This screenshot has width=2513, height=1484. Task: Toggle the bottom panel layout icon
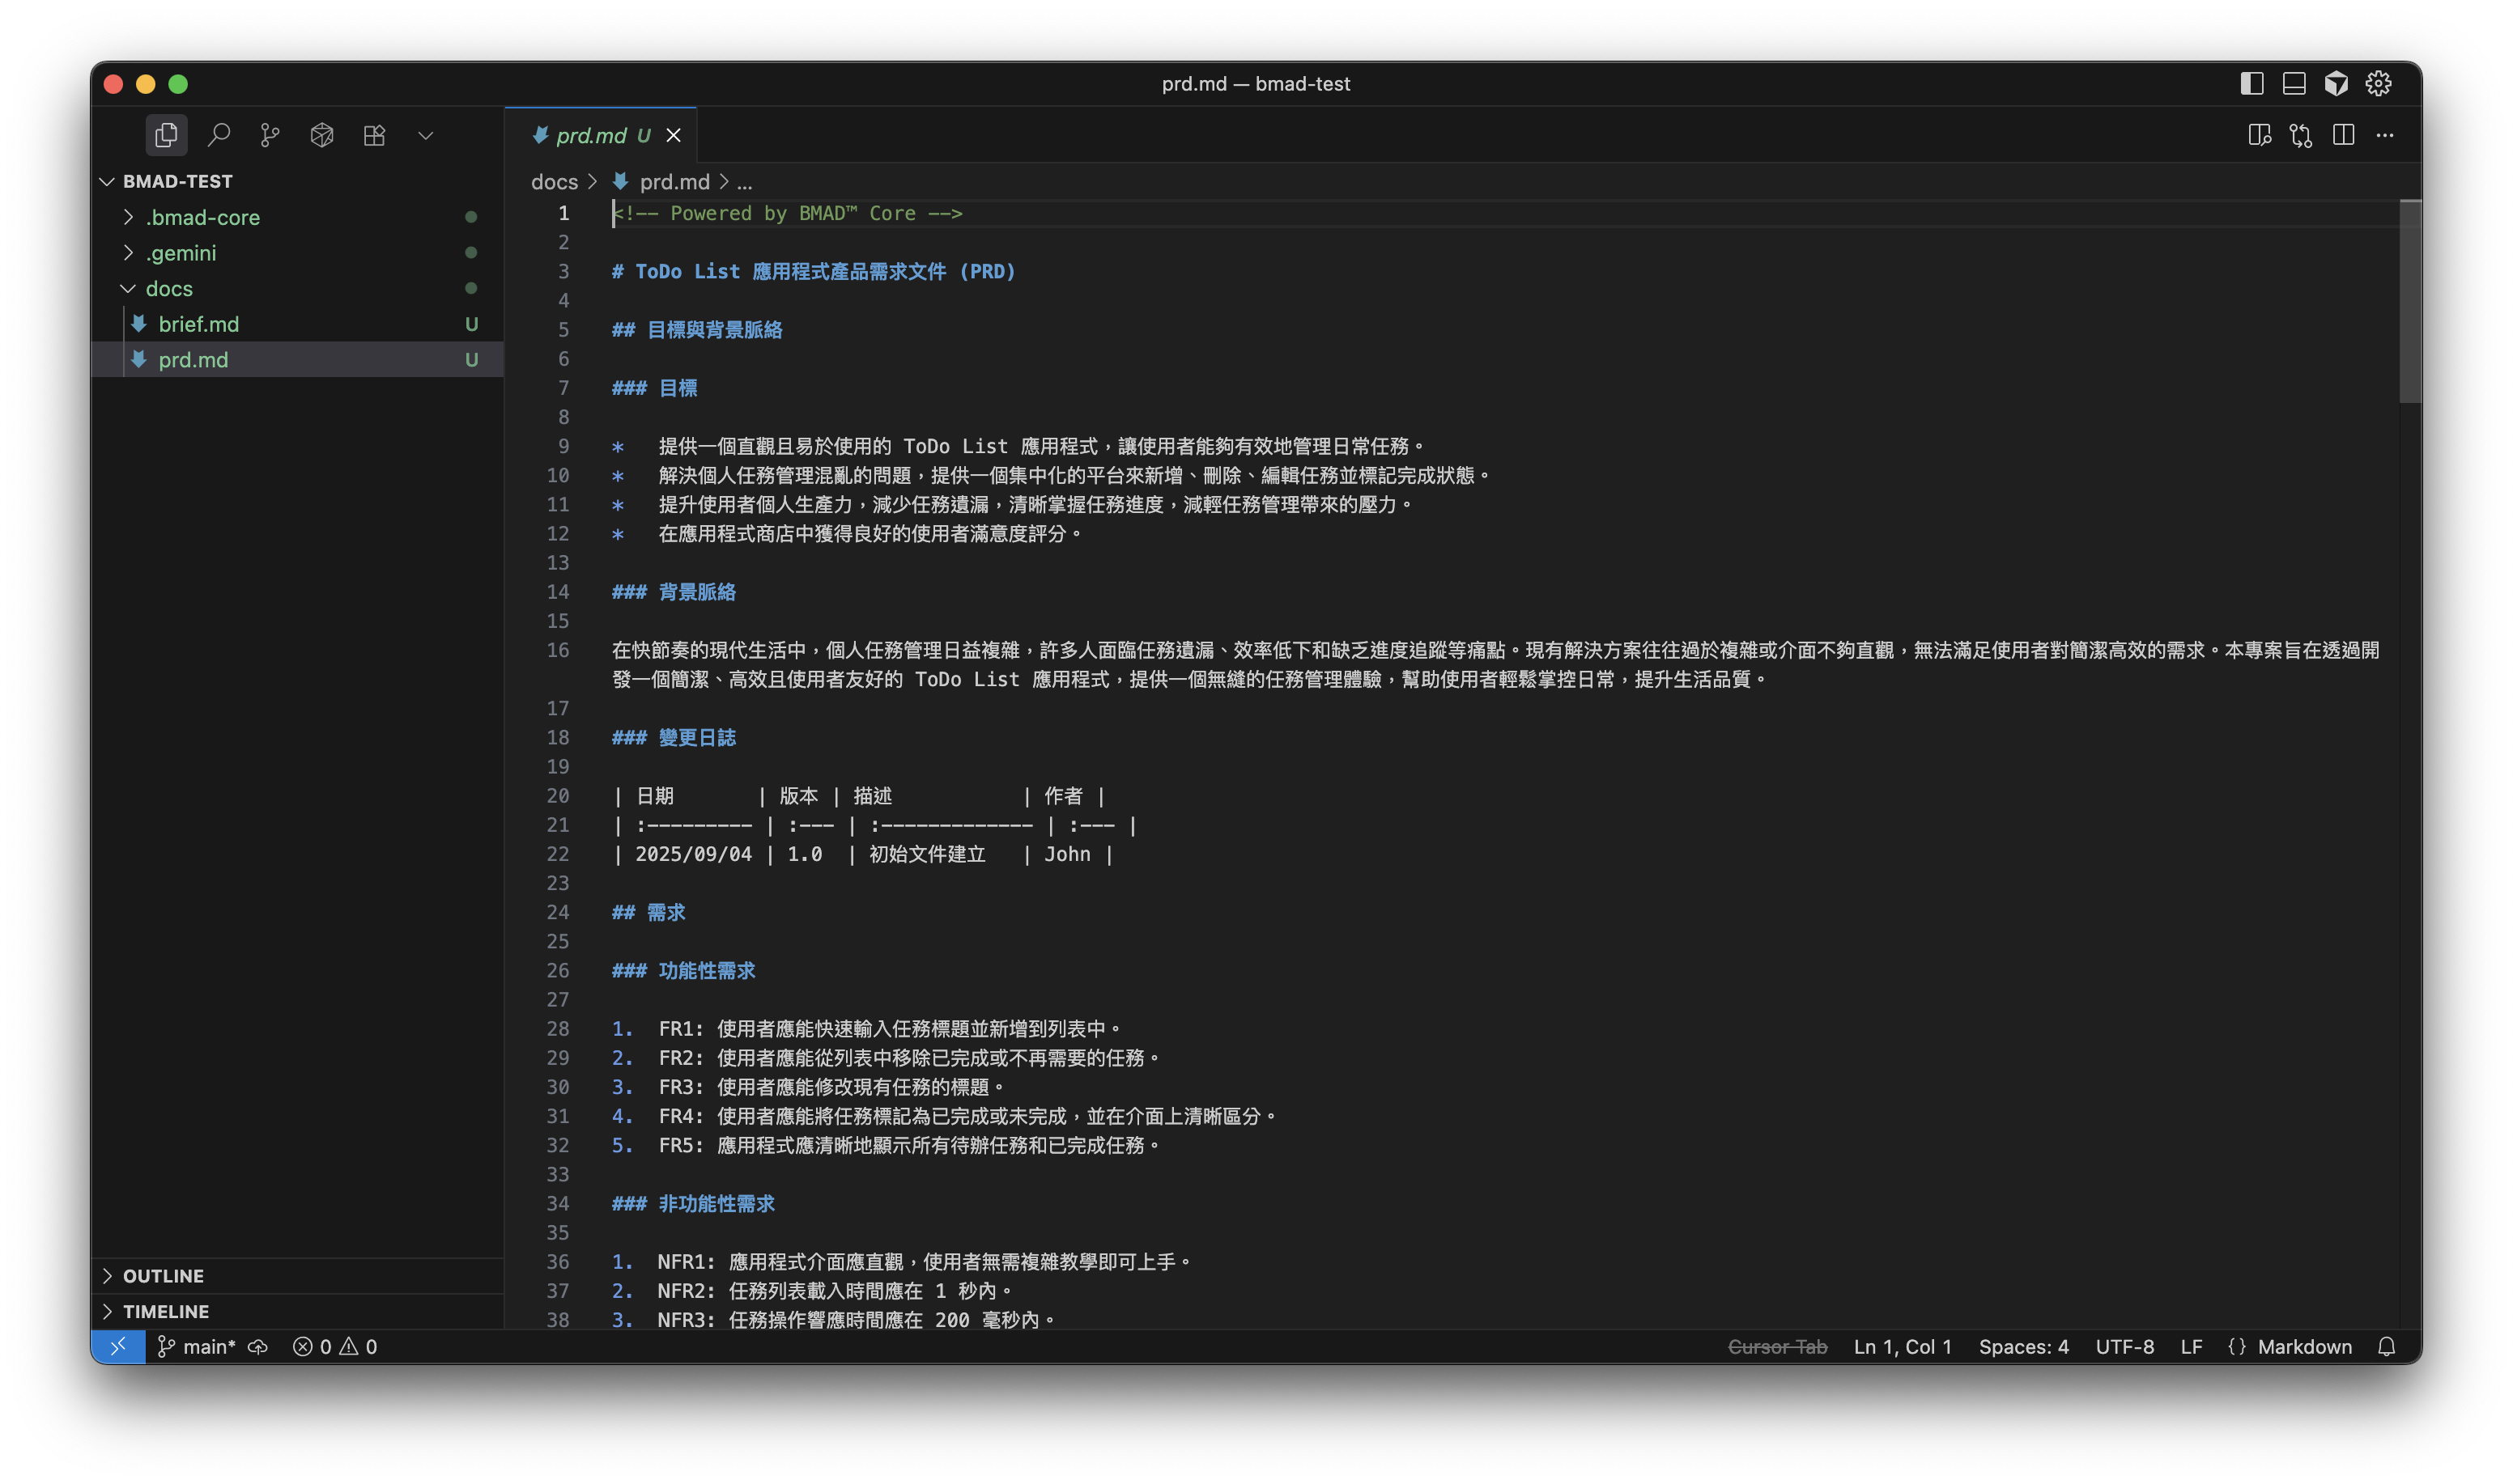coord(2294,84)
